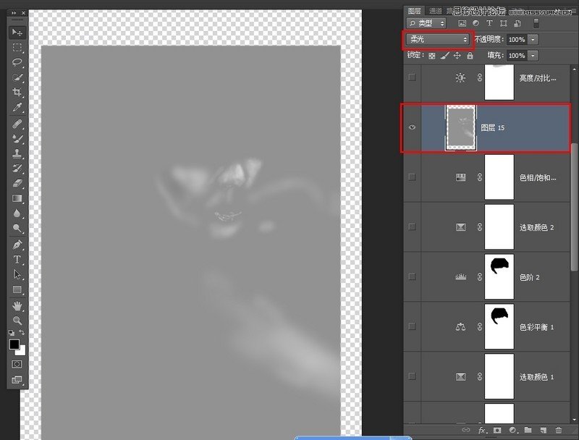Viewport: 579px width, 440px height.
Task: Select the Path Selection tool
Action: click(17, 274)
